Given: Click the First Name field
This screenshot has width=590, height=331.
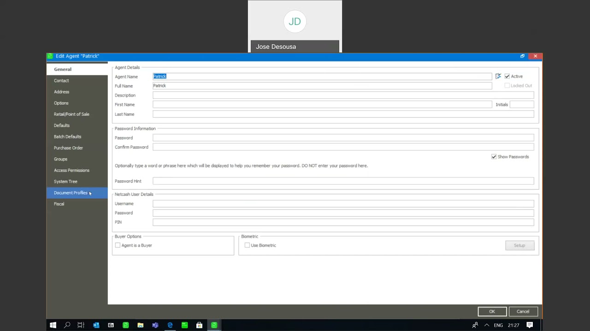Looking at the screenshot, I should (322, 104).
